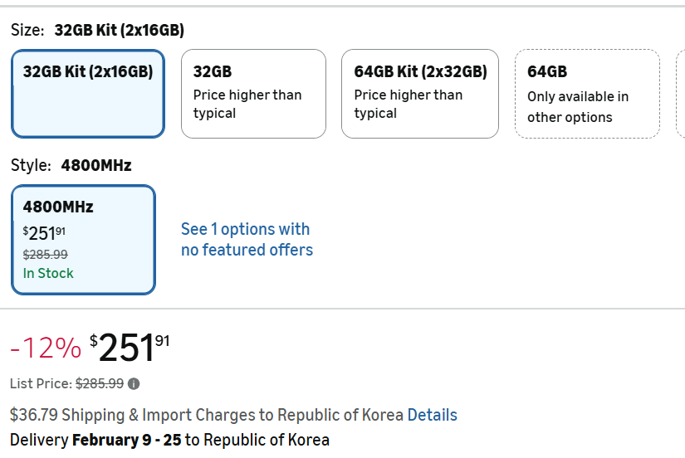The height and width of the screenshot is (458, 685).
Task: Select the 32GB Kit (2x16GB) size option
Action: tap(88, 93)
